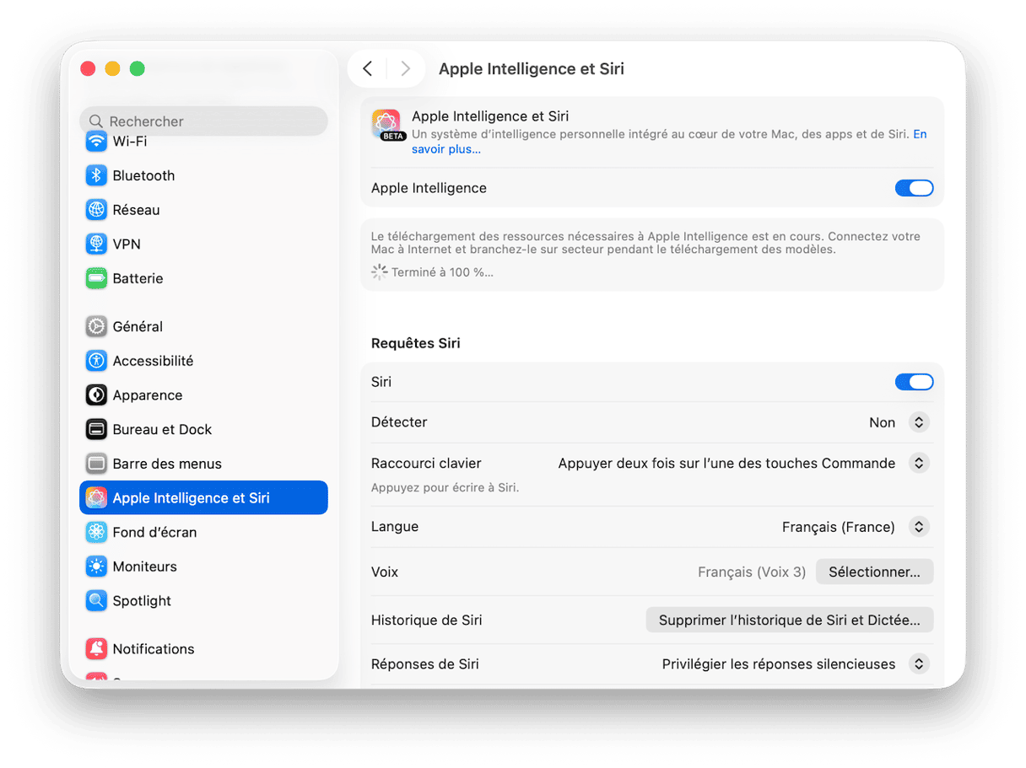Click inside the Rechercher search field
This screenshot has height=768, width=1026.
click(x=203, y=121)
